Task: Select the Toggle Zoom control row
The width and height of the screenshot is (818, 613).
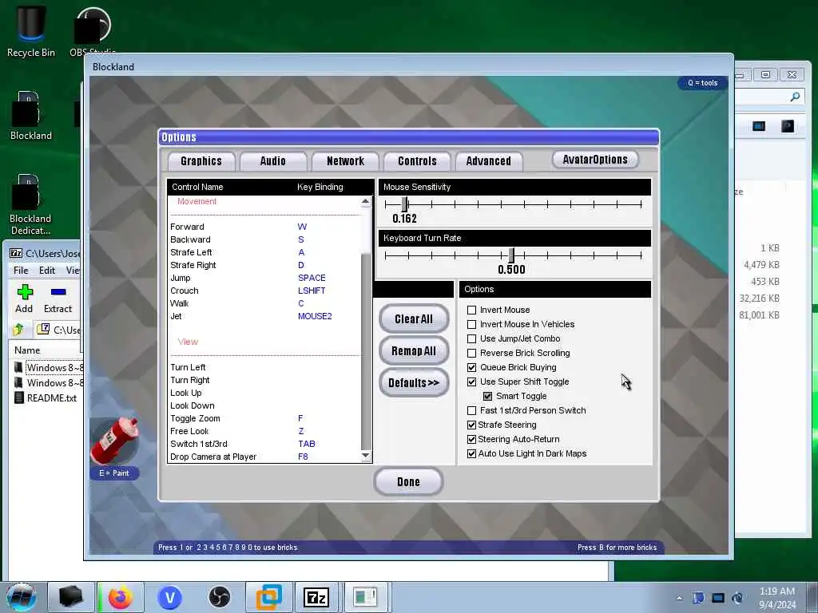Action: pyautogui.click(x=264, y=418)
